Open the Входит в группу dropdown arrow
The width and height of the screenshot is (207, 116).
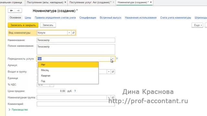(x=109, y=72)
